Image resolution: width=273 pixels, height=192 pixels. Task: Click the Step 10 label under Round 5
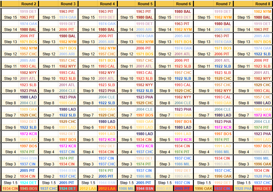pyautogui.click(x=127, y=79)
